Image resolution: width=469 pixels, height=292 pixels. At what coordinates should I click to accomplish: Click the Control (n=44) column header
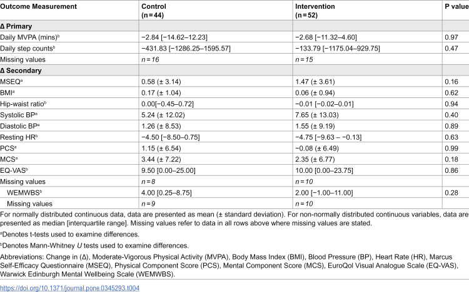(154, 11)
